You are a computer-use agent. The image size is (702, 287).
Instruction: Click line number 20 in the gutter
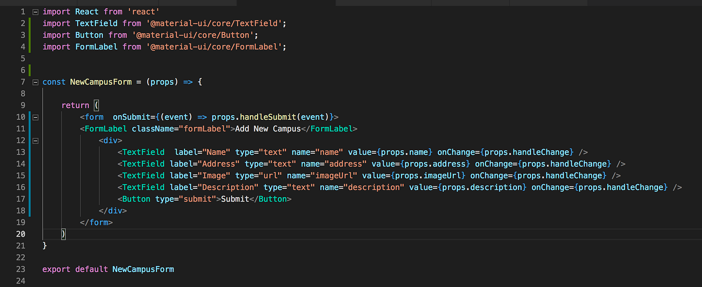pos(21,234)
